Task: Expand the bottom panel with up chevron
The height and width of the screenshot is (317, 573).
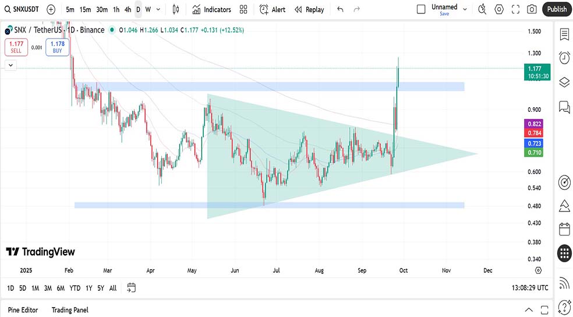Action: [529, 310]
